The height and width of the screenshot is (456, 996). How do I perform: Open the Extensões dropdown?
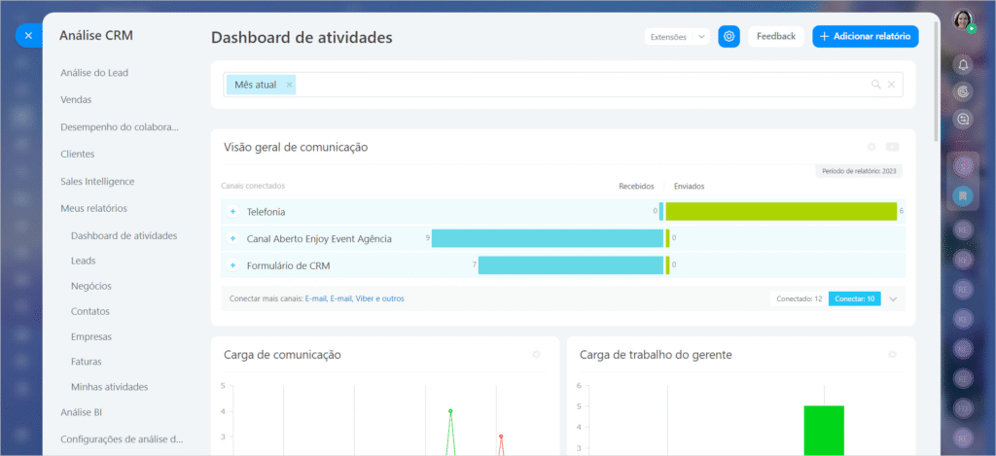[x=677, y=36]
